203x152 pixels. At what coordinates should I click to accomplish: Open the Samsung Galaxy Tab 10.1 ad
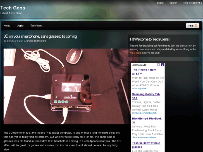tap(146, 96)
